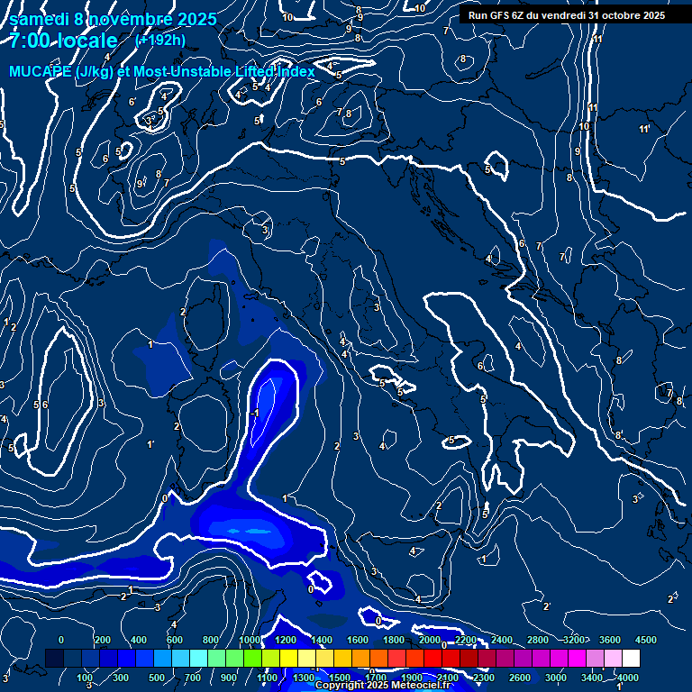Click the 'MUCAPE (J/kg) et Most-Unstable Lifted Index' caption
Viewport: 692px width, 692px height.
(162, 71)
